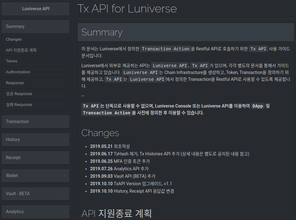Select the History sidebar heading
The height and width of the screenshot is (220, 296).
pos(36,140)
